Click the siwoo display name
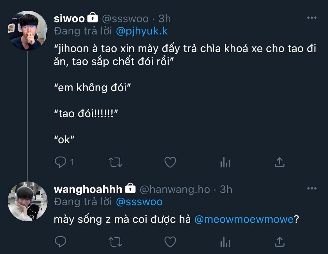 [x=69, y=19]
